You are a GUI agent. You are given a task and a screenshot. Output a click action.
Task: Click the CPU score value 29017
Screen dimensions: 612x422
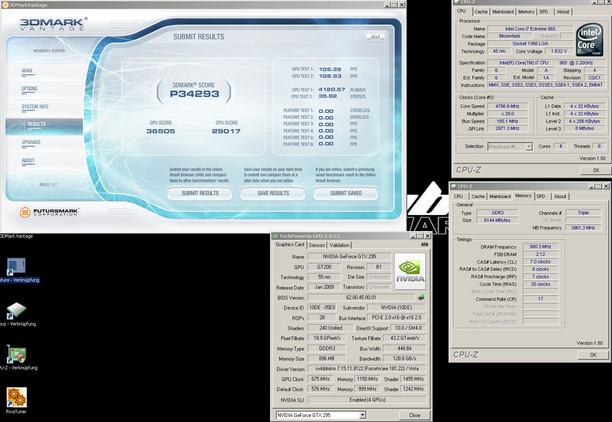226,131
